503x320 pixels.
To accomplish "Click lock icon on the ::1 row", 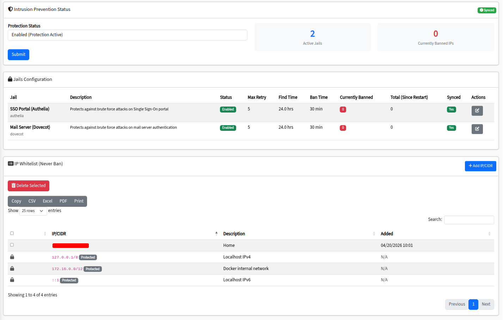I will pyautogui.click(x=12, y=280).
